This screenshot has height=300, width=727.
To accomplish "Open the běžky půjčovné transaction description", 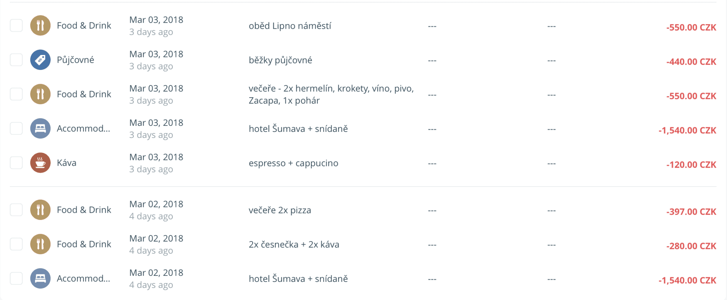I will 280,60.
